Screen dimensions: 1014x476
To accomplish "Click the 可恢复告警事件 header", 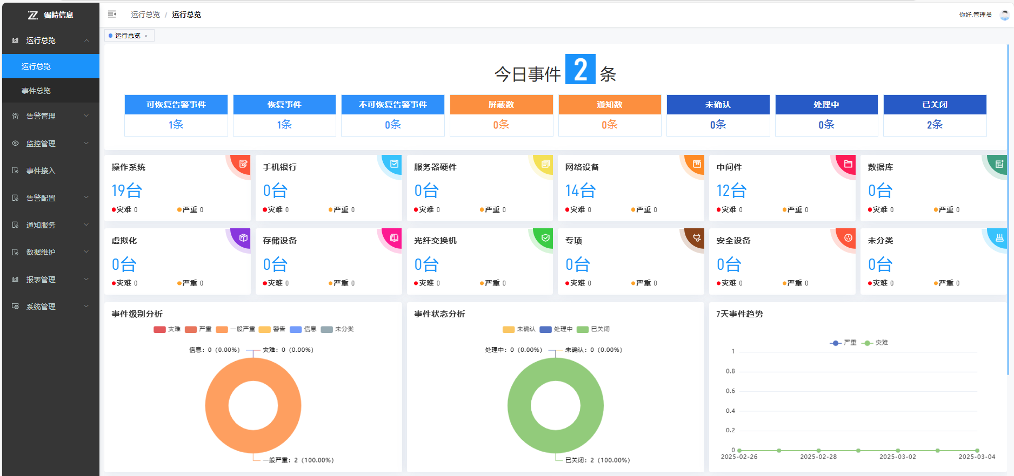I will (x=176, y=105).
